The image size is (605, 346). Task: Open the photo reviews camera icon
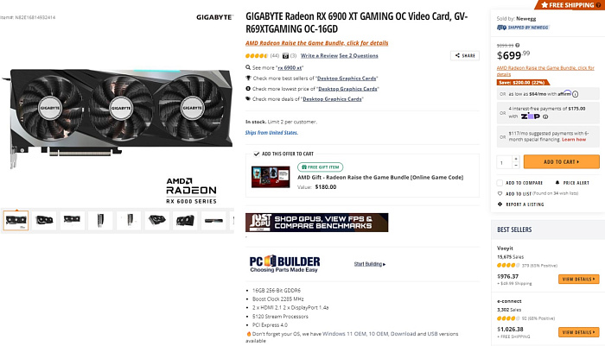[x=285, y=56]
